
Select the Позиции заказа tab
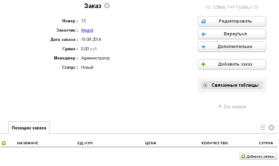[x=29, y=128]
